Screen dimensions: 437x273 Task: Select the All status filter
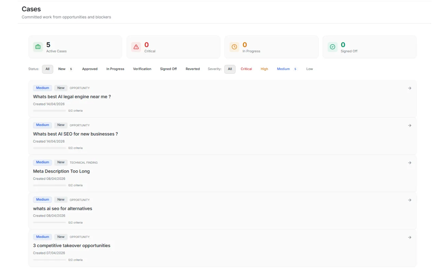click(x=47, y=69)
